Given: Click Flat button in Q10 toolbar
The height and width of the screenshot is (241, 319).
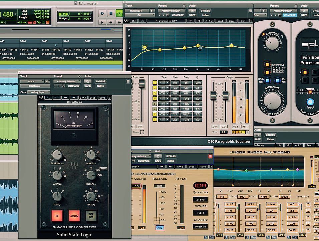Looking at the screenshot, I should 243,21.
